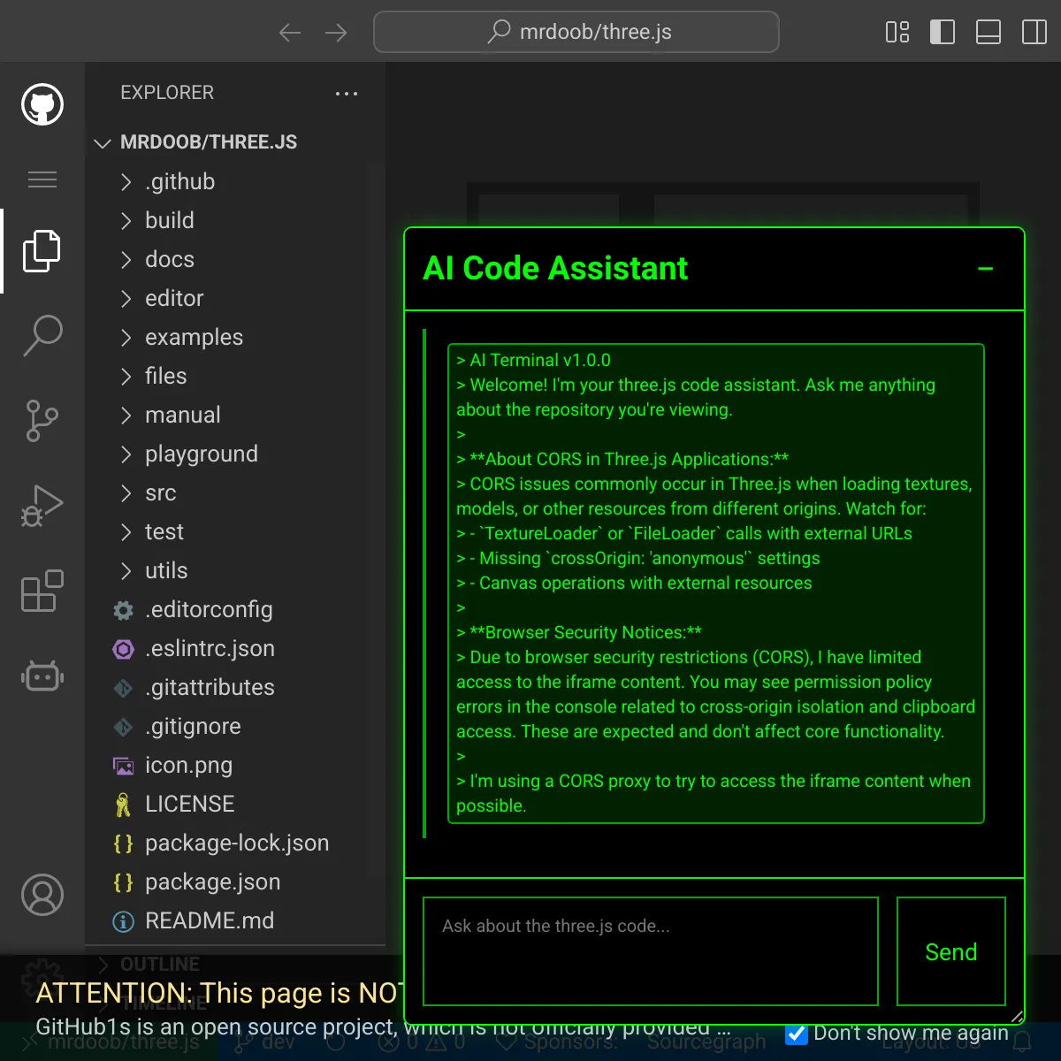Toggle the primary sidebar layout button

pyautogui.click(x=943, y=33)
